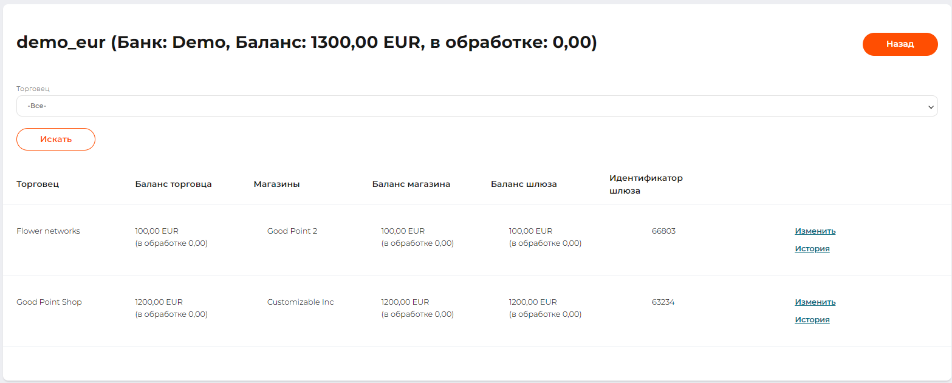The image size is (952, 383).
Task: Click the Торговец column header
Action: click(x=38, y=185)
